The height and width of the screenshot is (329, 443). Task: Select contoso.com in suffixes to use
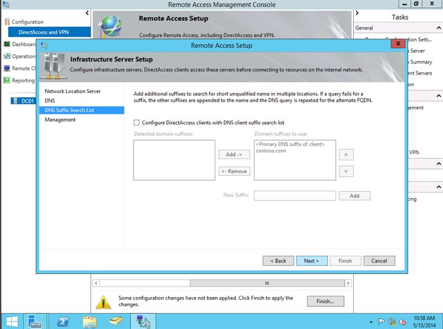271,151
